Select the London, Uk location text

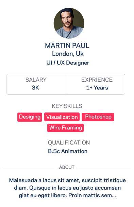coord(68,54)
